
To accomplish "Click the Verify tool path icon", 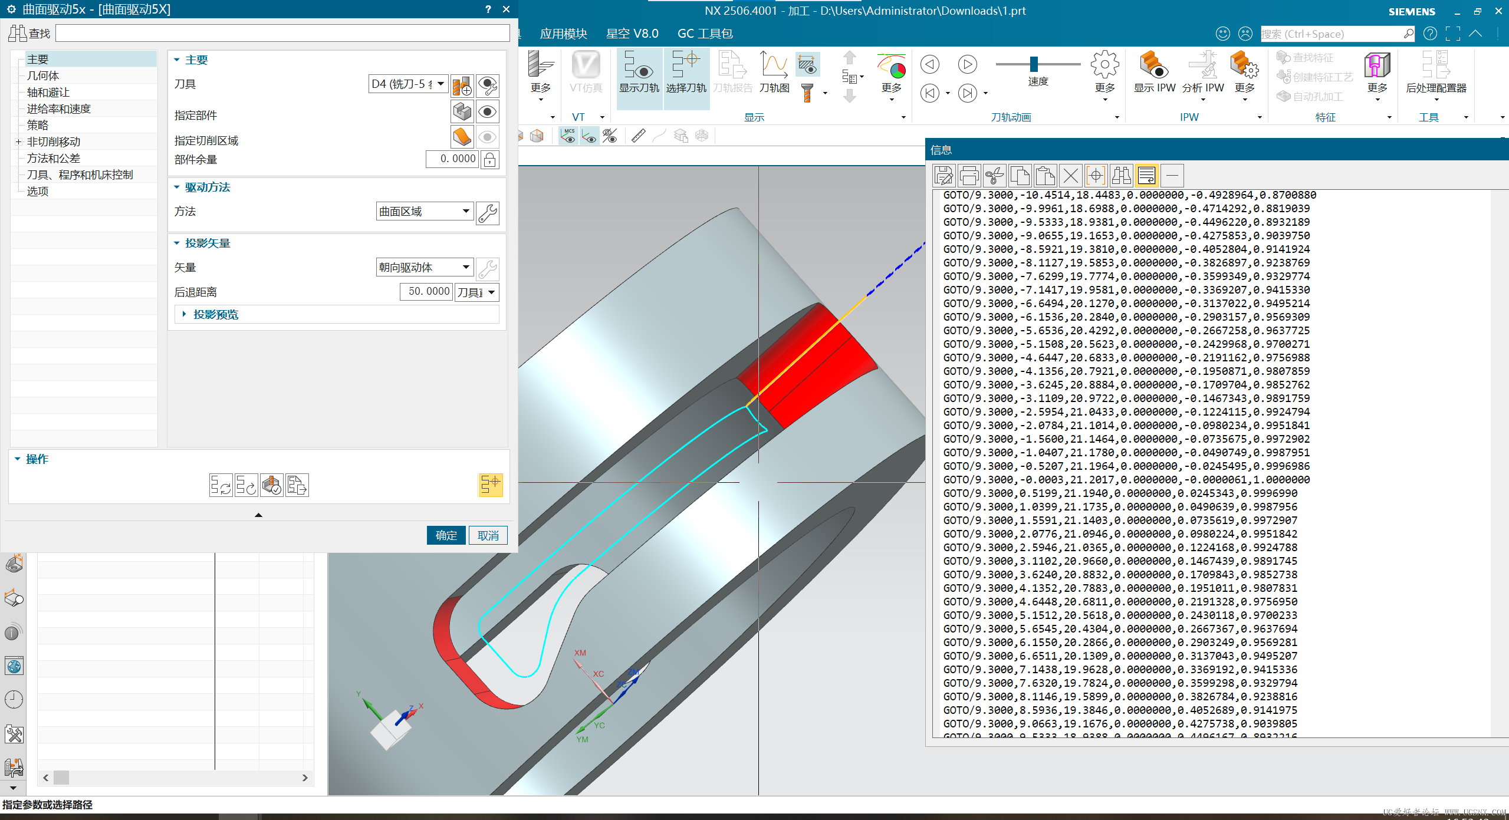I will 272,485.
